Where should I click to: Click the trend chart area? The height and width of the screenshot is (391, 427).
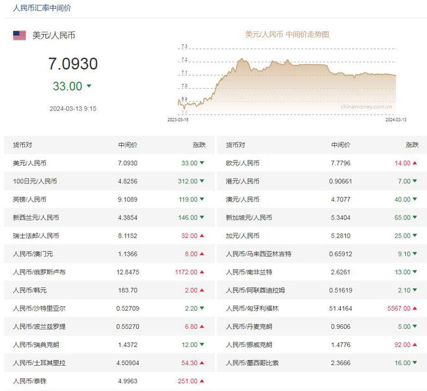click(287, 80)
